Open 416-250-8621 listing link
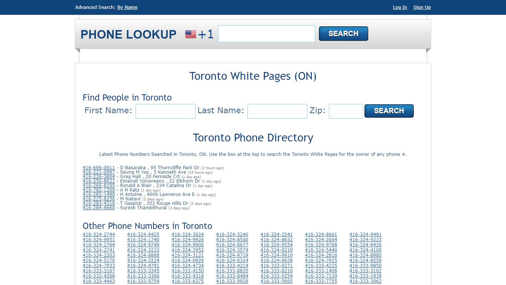Screen dimensions: 506x285 tap(99, 181)
